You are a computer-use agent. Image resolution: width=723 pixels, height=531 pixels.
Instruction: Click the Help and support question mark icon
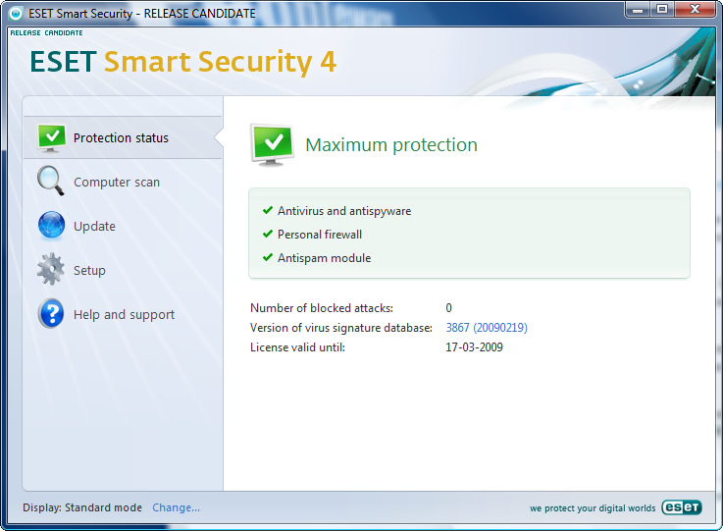[51, 313]
